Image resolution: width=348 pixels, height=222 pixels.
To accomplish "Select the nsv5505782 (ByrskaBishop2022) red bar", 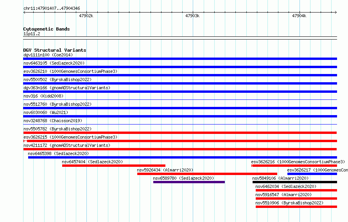I will click(180, 133).
